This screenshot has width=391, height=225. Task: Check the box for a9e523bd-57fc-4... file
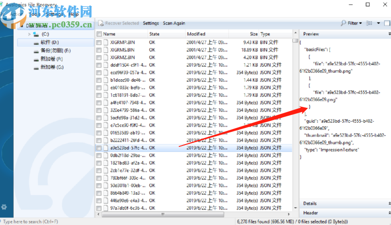click(99, 148)
